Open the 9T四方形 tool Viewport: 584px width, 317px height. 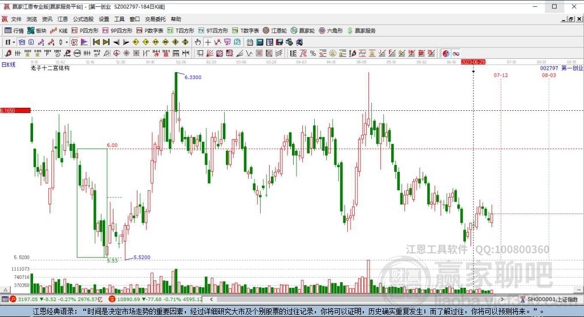pos(212,31)
